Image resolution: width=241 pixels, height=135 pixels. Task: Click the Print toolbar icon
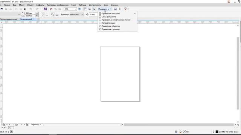(11, 9)
